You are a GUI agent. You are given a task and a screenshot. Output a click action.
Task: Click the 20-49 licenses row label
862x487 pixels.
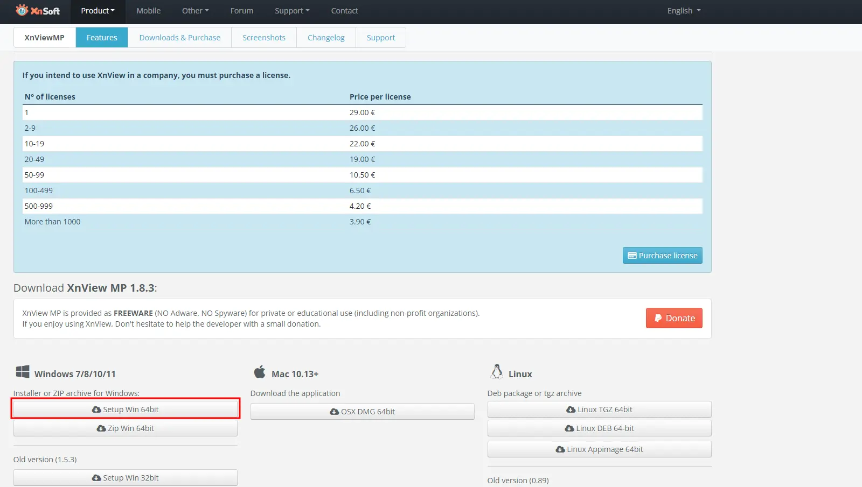pos(34,159)
